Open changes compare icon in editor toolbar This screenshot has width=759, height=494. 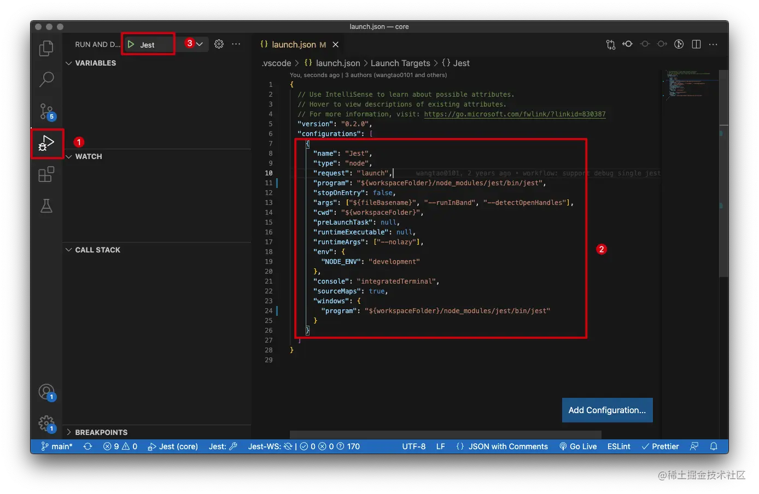611,44
